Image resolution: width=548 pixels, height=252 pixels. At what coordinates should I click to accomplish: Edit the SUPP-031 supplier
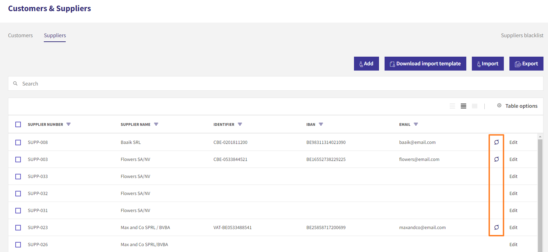tap(513, 210)
